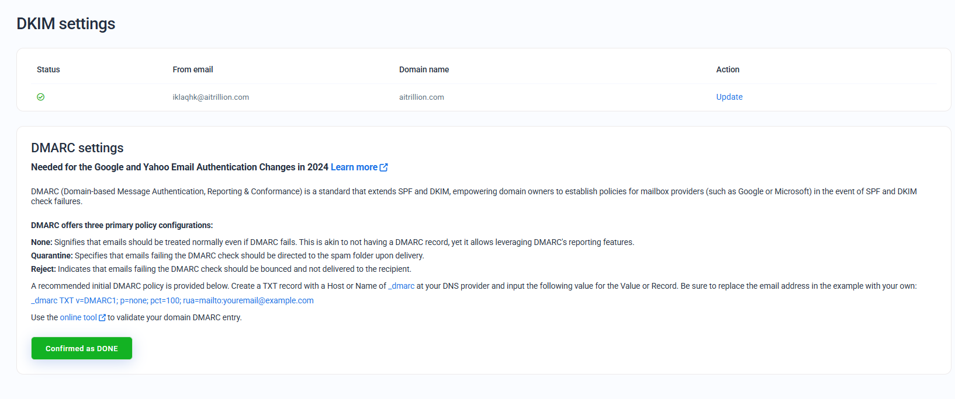Click the Quarantine policy description line

(x=227, y=256)
